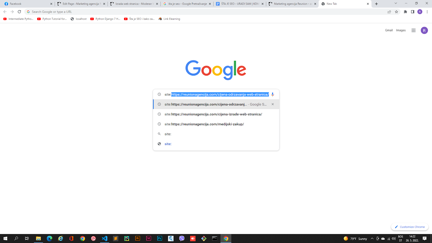Expand the tab search dropdown arrow

pyautogui.click(x=396, y=4)
